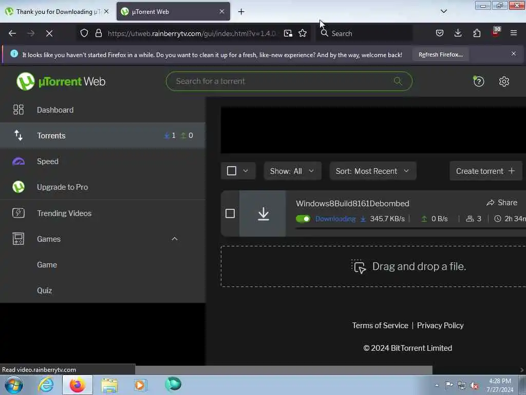Click the Create torrent button
The width and height of the screenshot is (526, 395).
[485, 171]
